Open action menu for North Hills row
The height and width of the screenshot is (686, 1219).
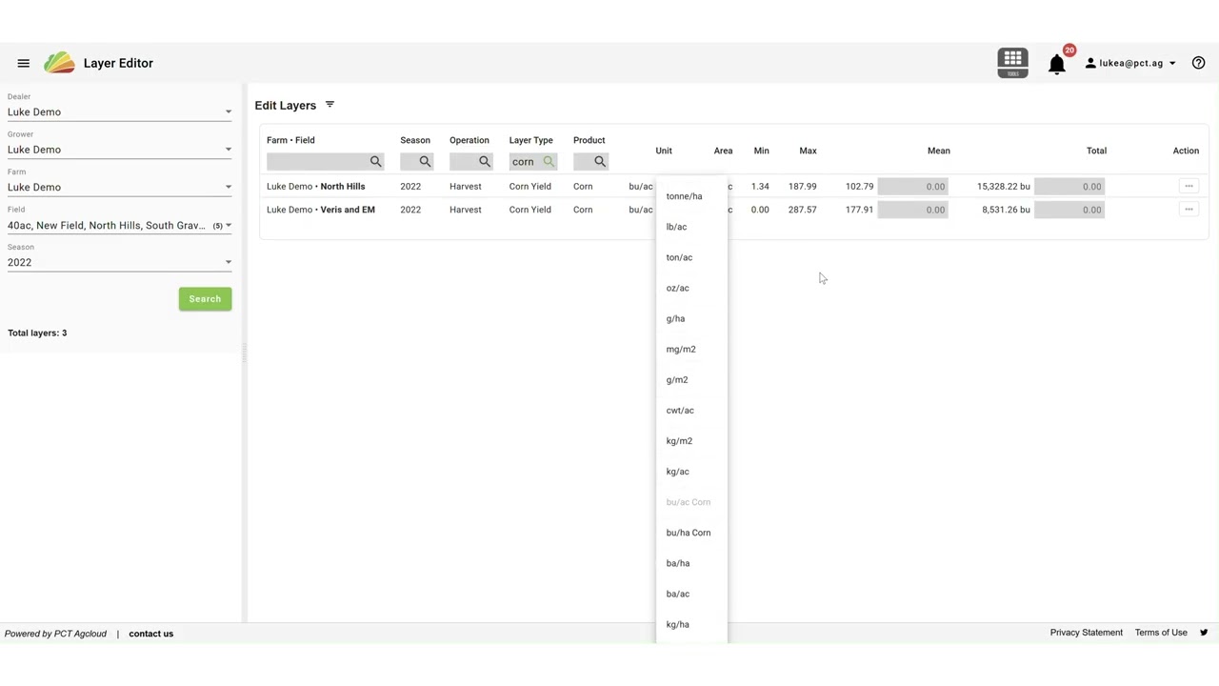pyautogui.click(x=1189, y=187)
